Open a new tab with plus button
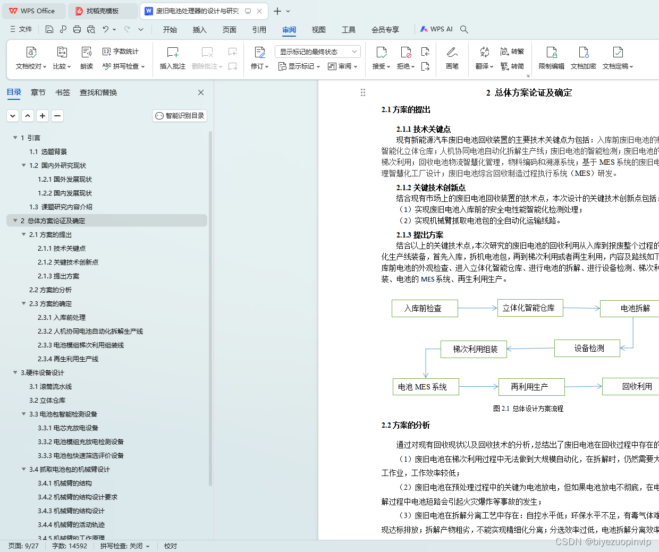This screenshot has width=659, height=552. tap(277, 11)
